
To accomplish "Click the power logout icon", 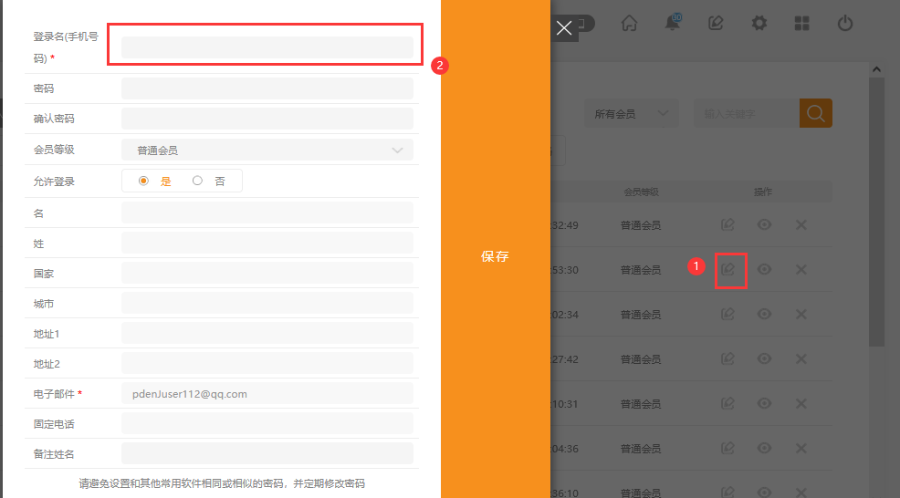I will (x=845, y=24).
